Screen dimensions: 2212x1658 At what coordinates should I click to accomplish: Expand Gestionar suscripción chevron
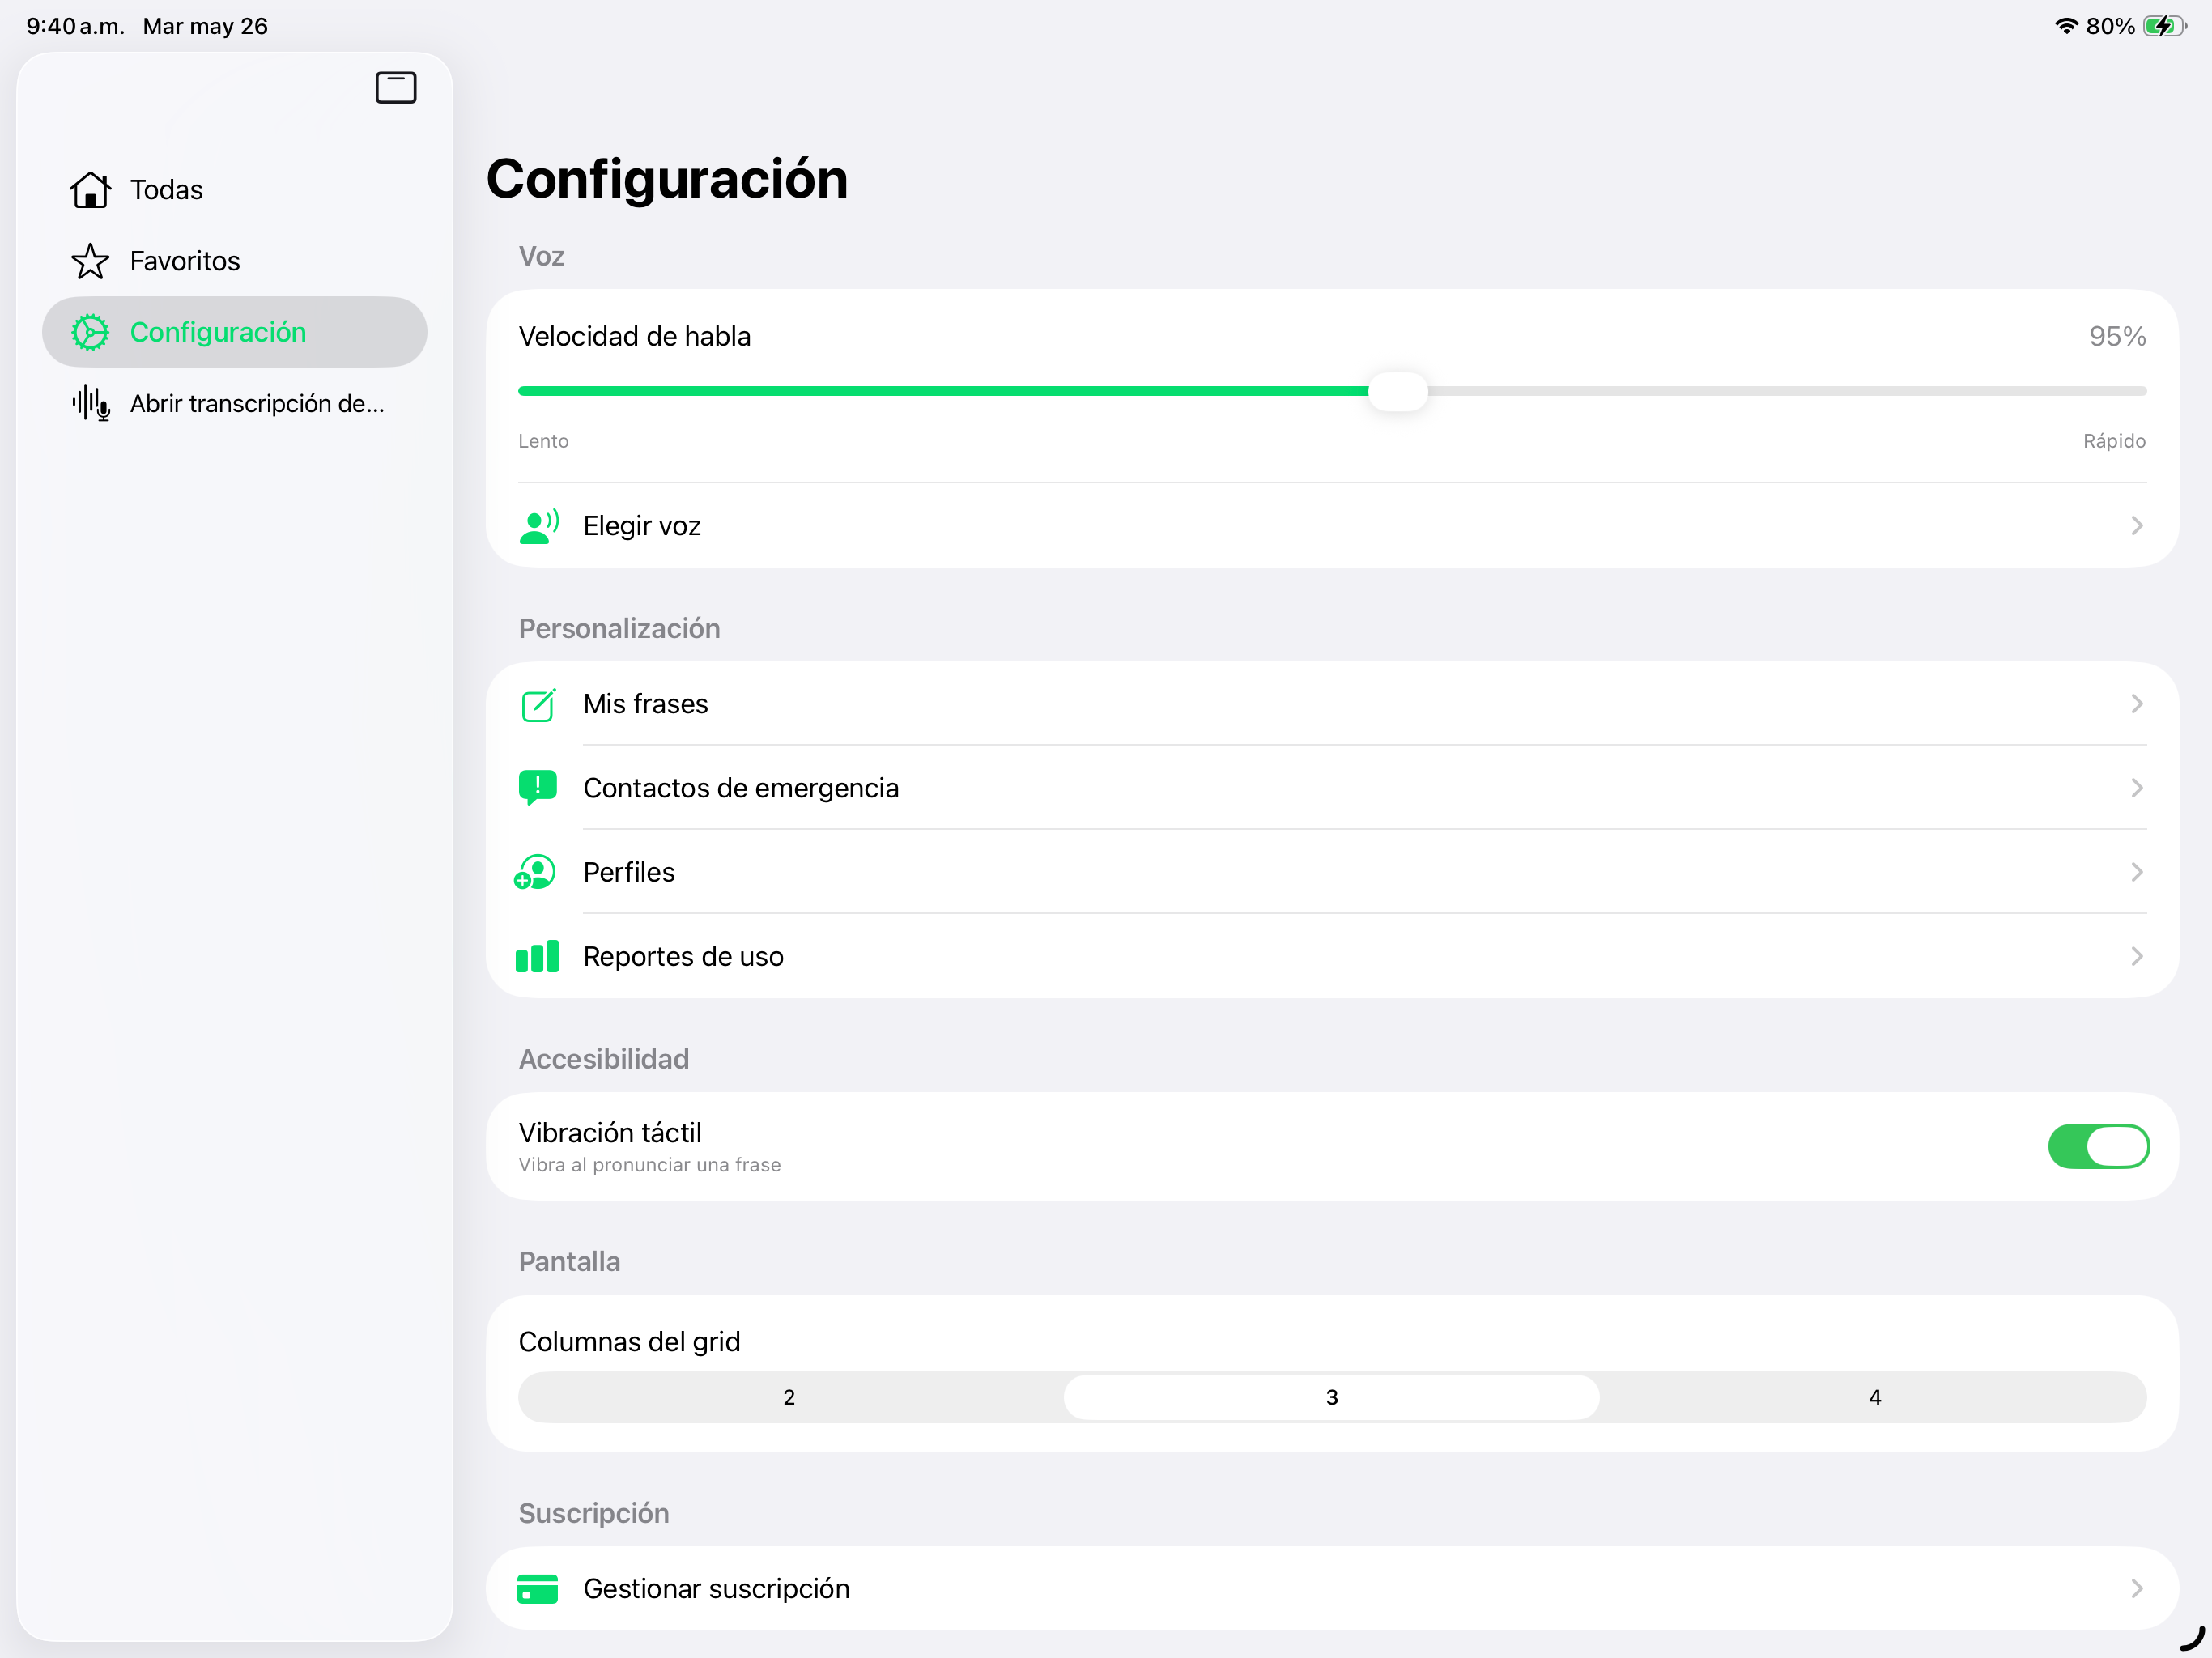2137,1588
